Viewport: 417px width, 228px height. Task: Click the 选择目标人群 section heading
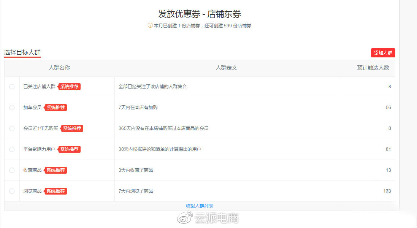pyautogui.click(x=22, y=52)
